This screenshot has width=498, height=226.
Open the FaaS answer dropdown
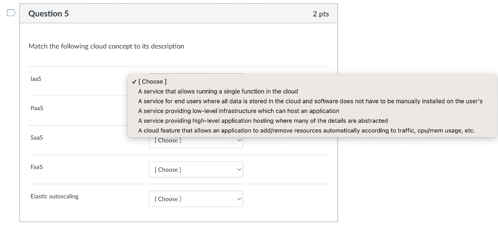[196, 169]
